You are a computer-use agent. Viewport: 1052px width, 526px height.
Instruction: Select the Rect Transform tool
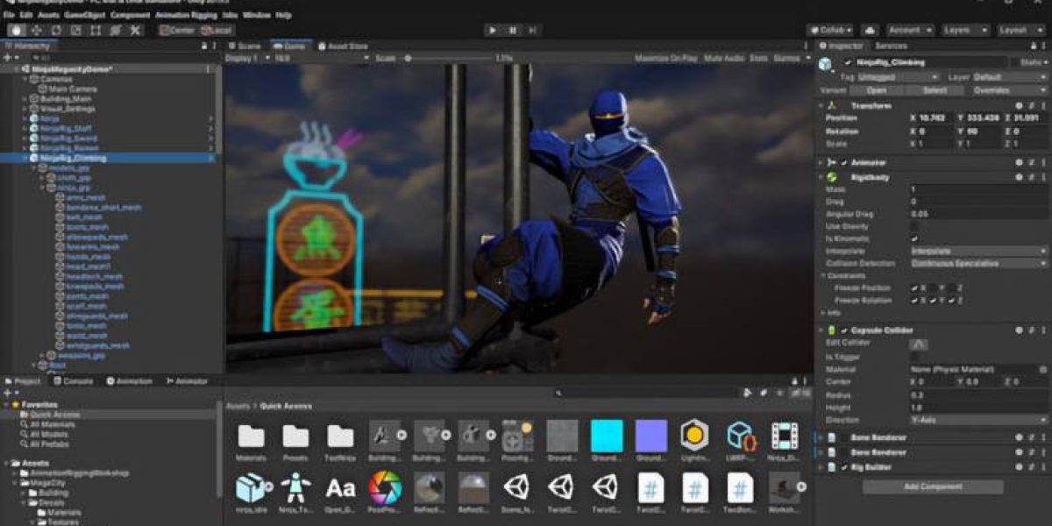(96, 31)
